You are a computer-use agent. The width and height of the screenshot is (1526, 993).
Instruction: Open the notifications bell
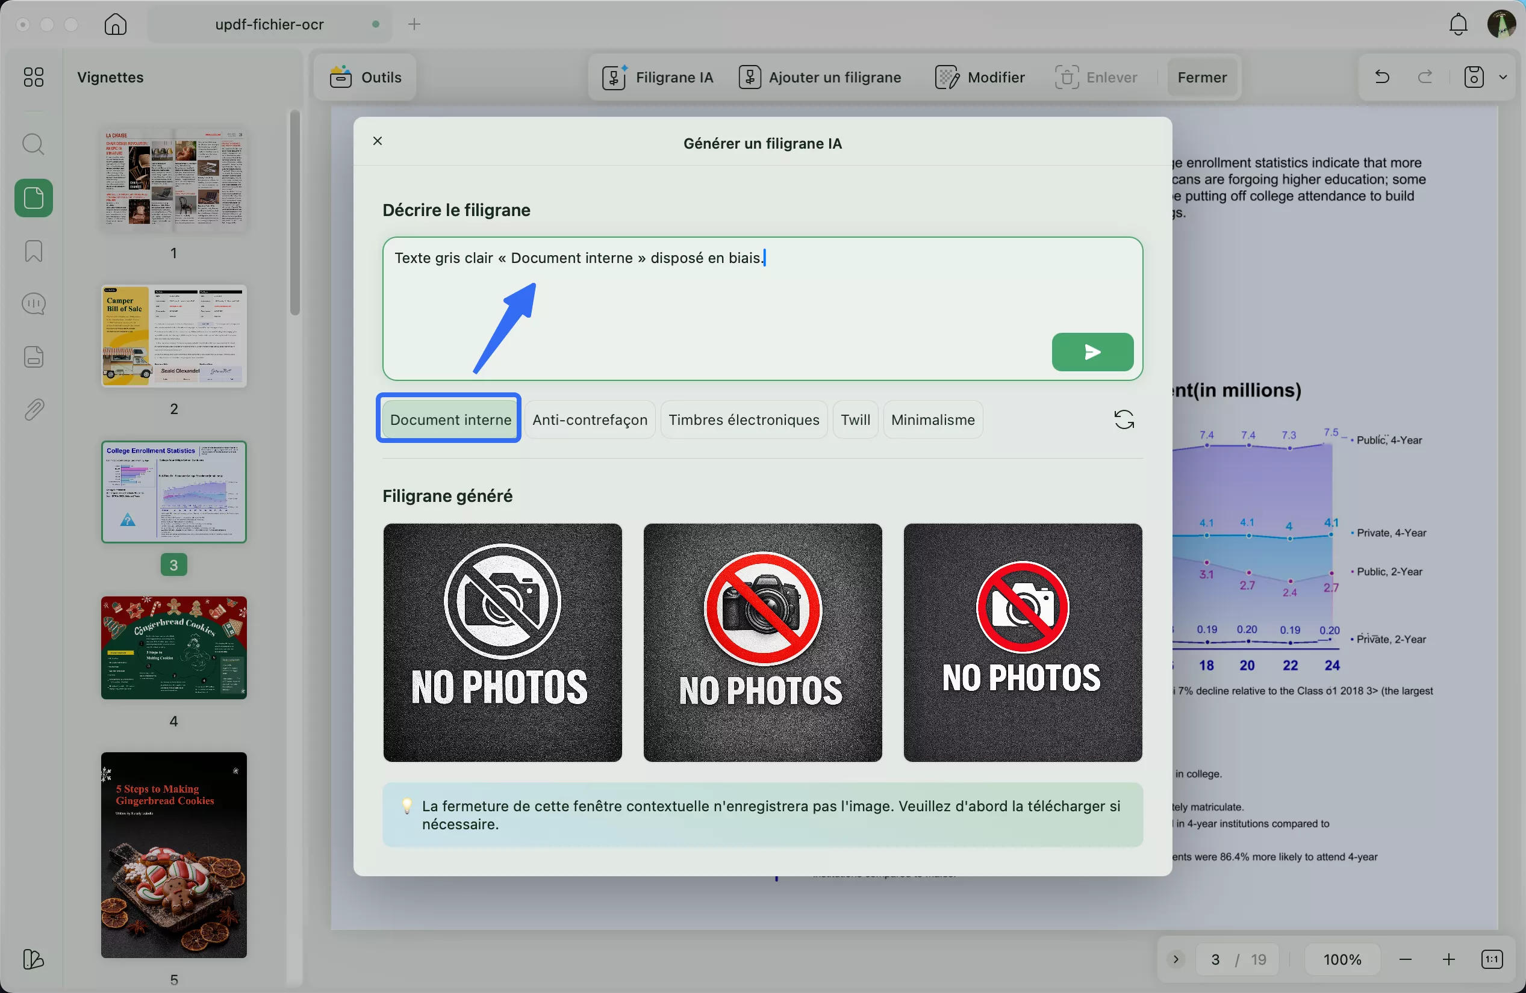(x=1457, y=24)
